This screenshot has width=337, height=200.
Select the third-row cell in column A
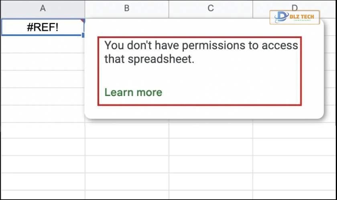pyautogui.click(x=42, y=62)
